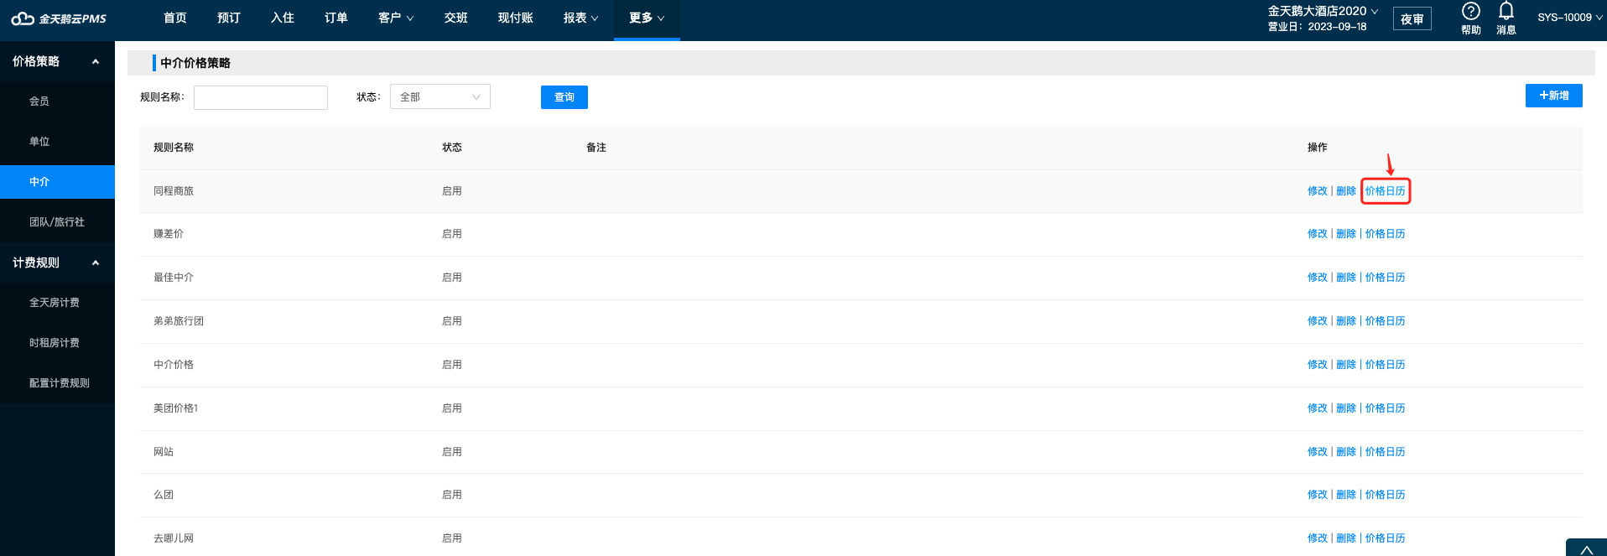Open 价格日历 for 网站
Viewport: 1607px width, 556px height.
1386,452
